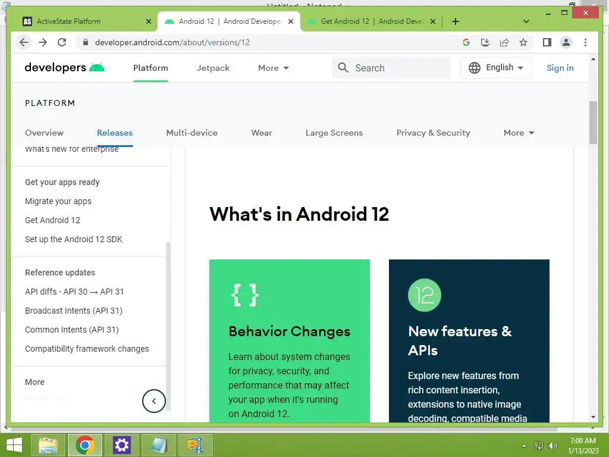The height and width of the screenshot is (457, 609).
Task: Open the tab search chevron
Action: (x=526, y=21)
